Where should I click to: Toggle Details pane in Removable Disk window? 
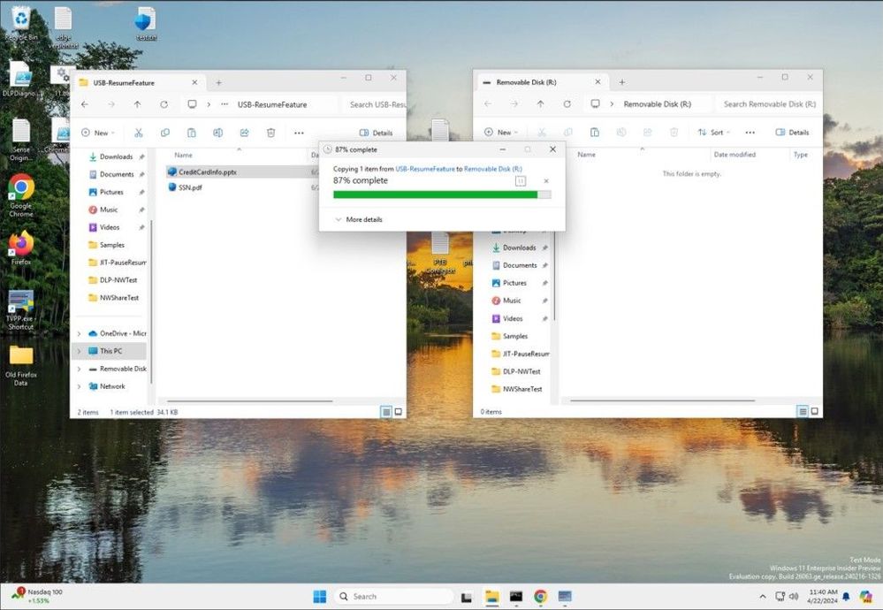(792, 133)
